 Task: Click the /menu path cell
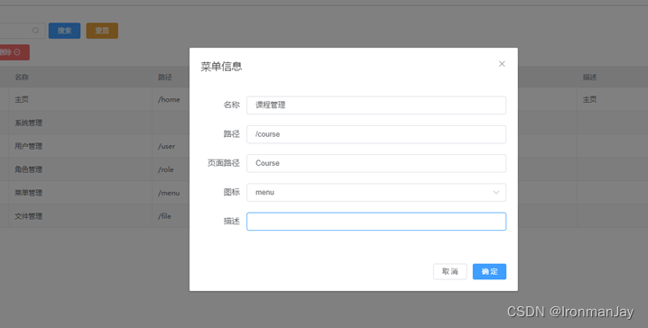169,193
